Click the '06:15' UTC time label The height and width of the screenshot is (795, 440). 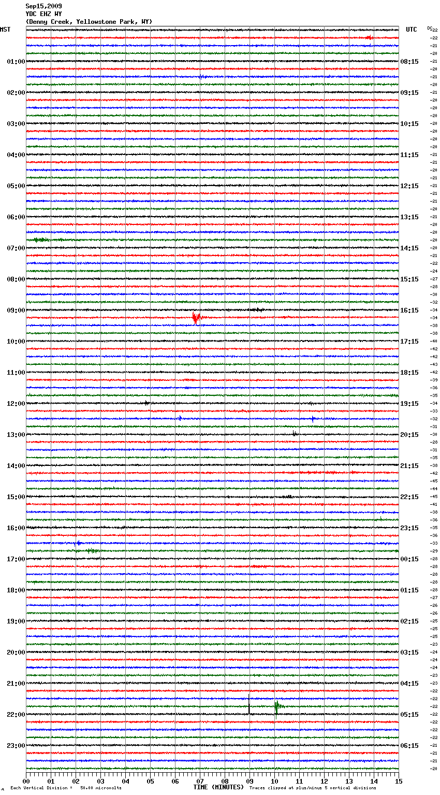[409, 746]
